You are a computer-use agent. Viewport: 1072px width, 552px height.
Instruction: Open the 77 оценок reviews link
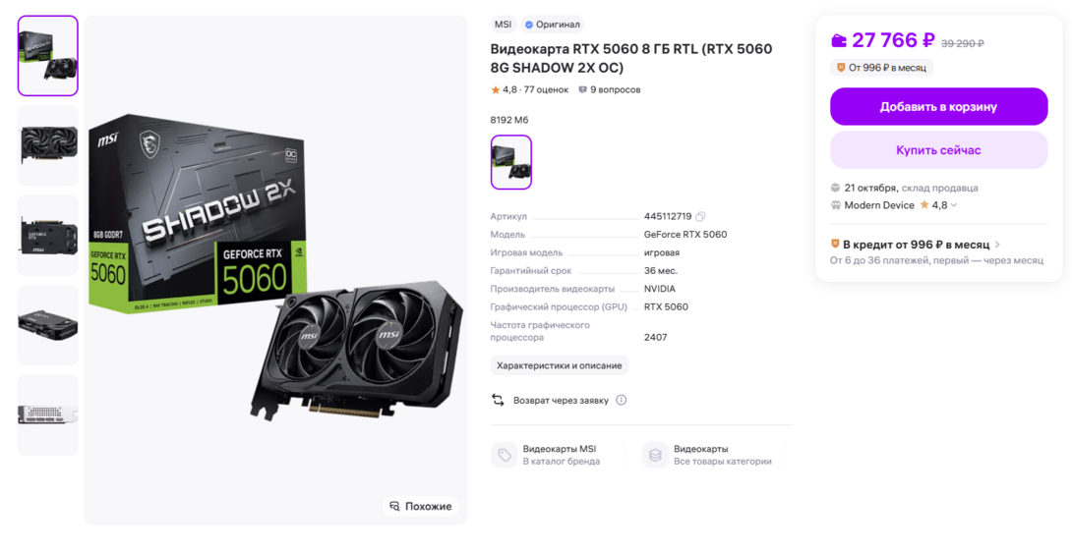click(546, 89)
